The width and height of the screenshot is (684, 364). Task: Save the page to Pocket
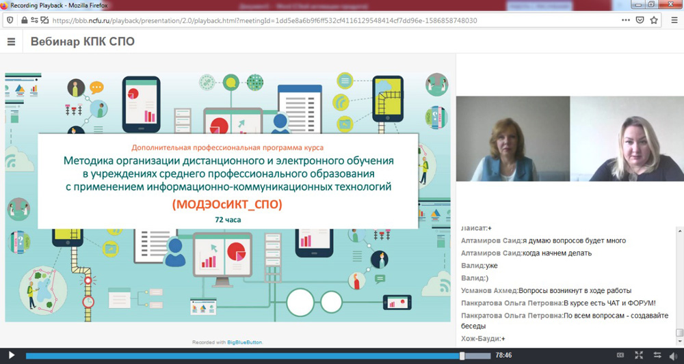coord(640,20)
